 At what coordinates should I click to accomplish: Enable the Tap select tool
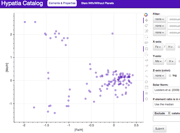pyautogui.click(x=147, y=49)
